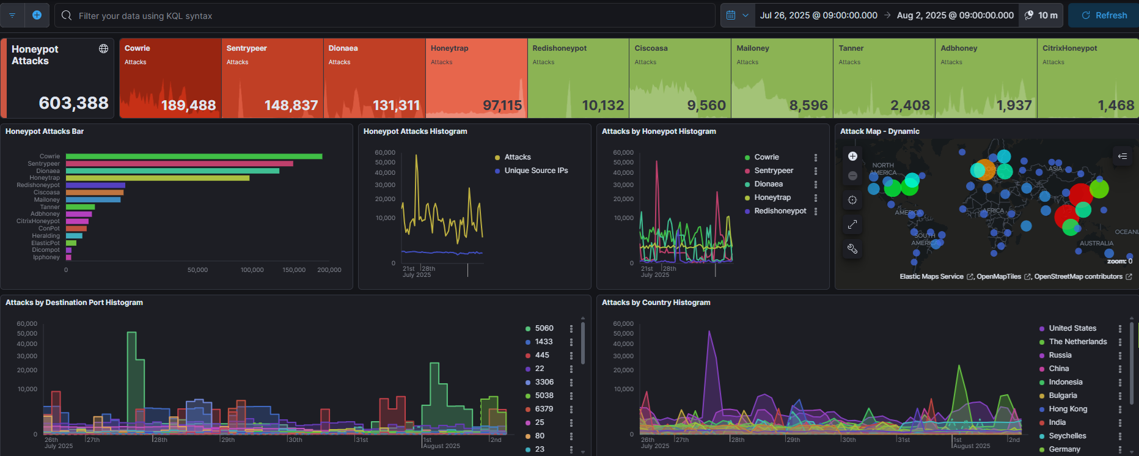Click the port legend scrollbar thumb
Image resolution: width=1139 pixels, height=456 pixels.
coord(583,343)
